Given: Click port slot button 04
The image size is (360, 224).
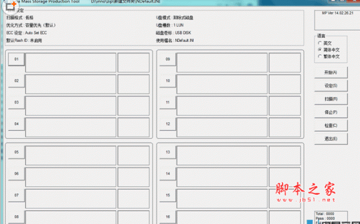Looking at the screenshot, I should pyautogui.click(x=16, y=124).
